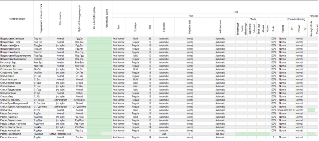
Task: Click the 'Предисловие.Копирайтинг' style name cell
Action: point(17,59)
